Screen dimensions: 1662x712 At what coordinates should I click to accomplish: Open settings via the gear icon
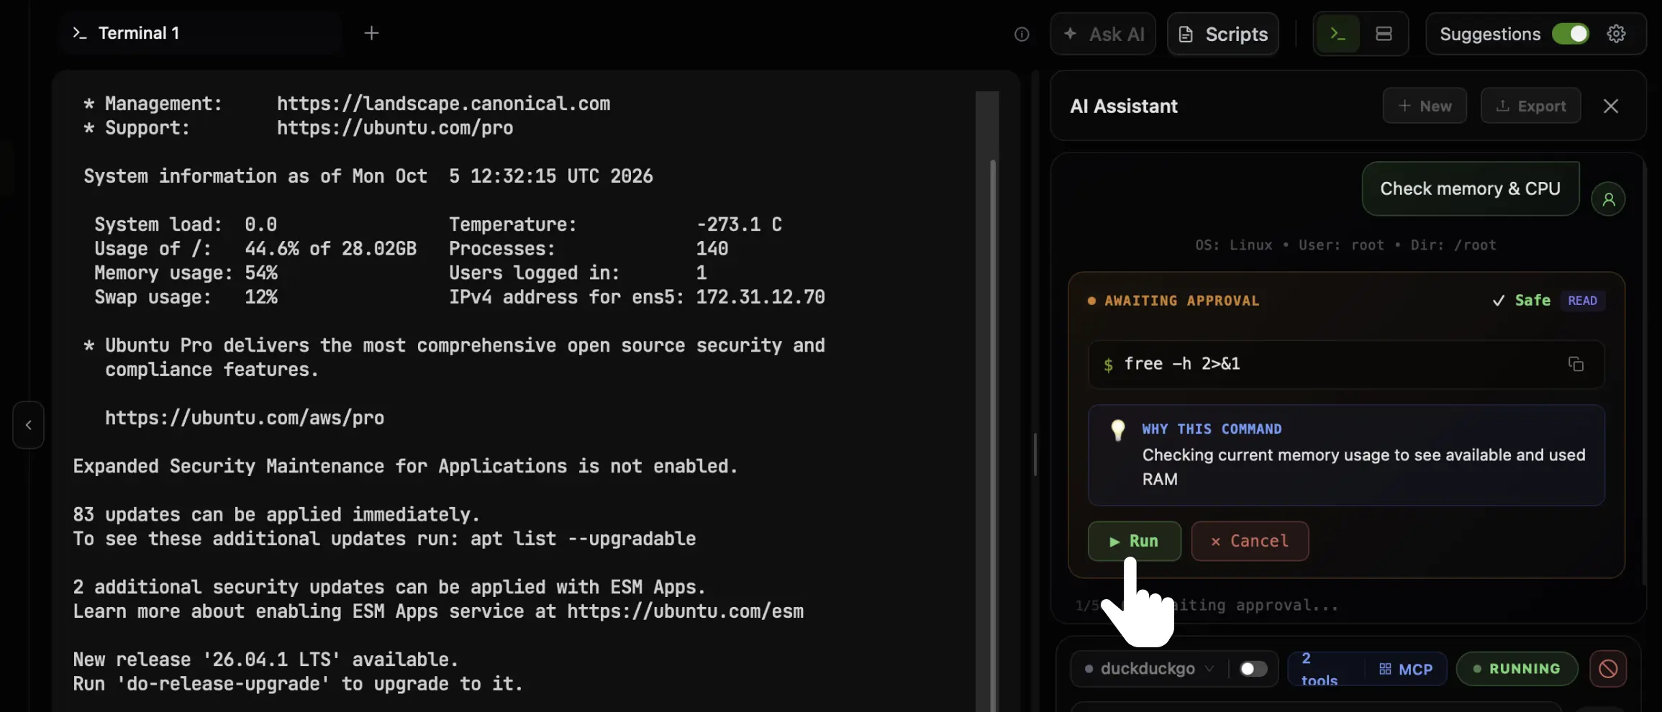click(1616, 34)
